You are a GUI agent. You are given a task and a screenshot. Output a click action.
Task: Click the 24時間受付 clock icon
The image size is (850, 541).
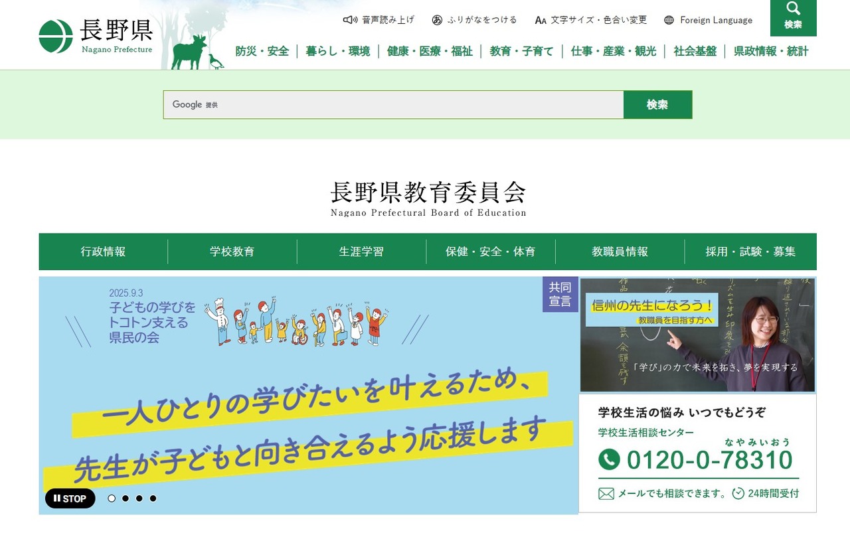tap(737, 494)
